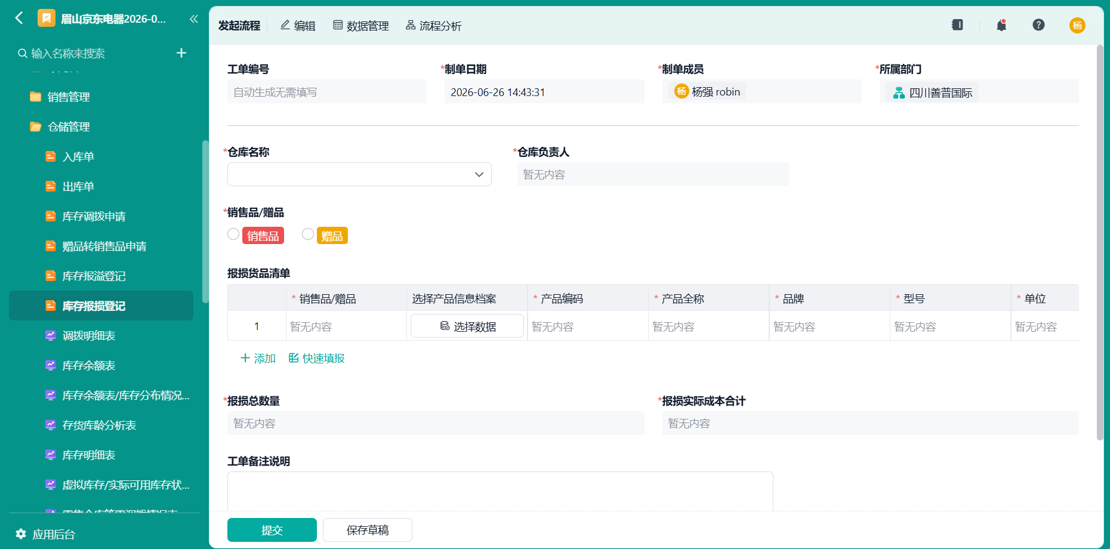Select the 赠品 radio button
This screenshot has width=1110, height=549.
pos(308,235)
